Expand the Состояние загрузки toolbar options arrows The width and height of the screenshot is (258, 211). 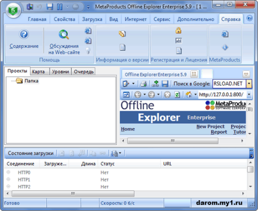251,154
